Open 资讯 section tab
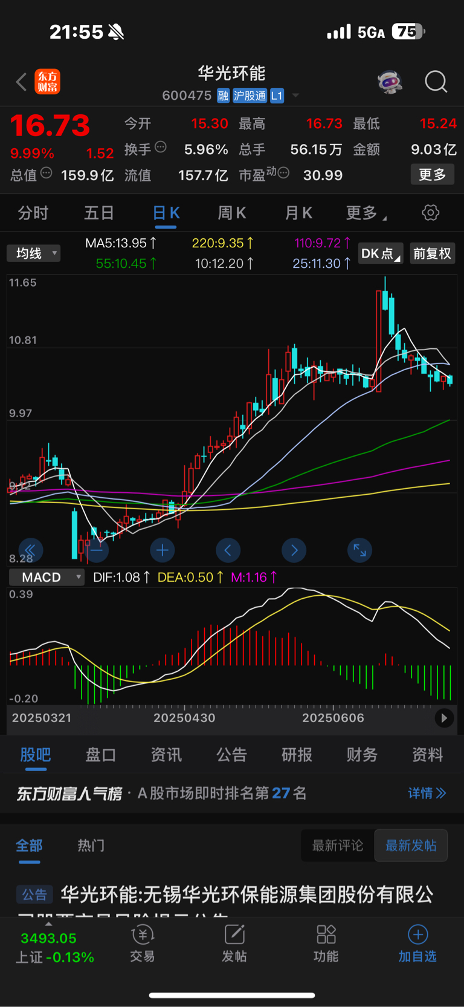The image size is (464, 1007). [166, 755]
